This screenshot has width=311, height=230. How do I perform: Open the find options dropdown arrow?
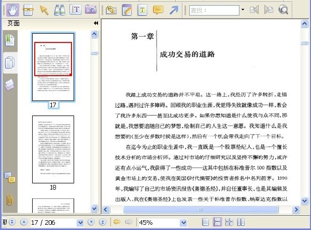point(243,9)
